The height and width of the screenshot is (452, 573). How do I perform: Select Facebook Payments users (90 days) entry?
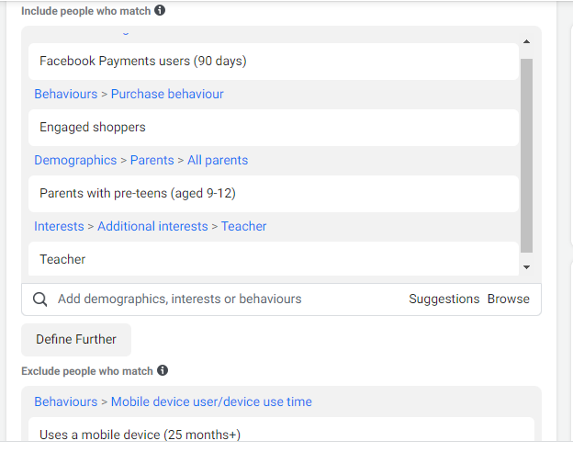(142, 61)
